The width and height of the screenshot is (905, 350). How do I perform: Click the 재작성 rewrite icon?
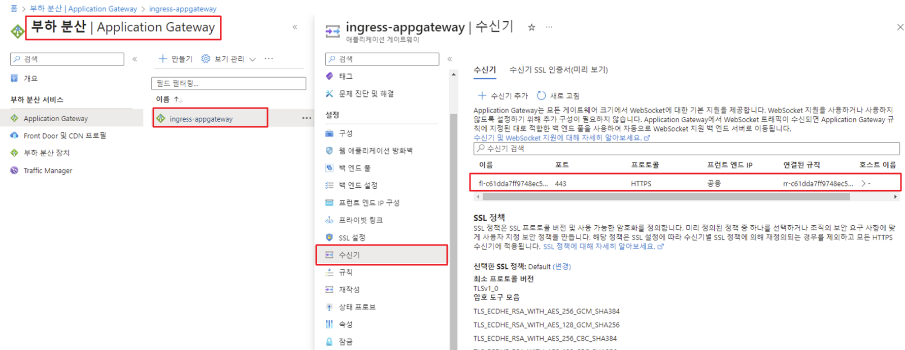pos(329,289)
